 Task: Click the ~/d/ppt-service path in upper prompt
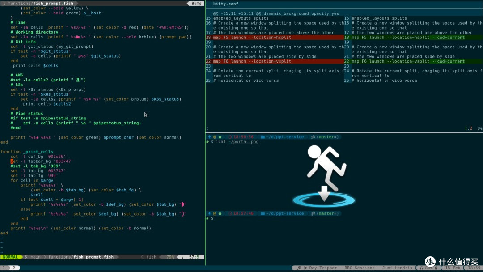pos(284,137)
